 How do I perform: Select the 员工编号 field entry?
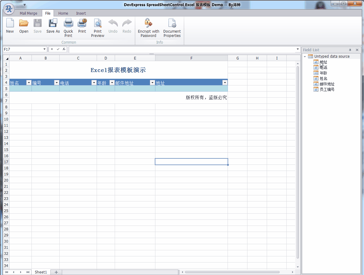pos(326,89)
